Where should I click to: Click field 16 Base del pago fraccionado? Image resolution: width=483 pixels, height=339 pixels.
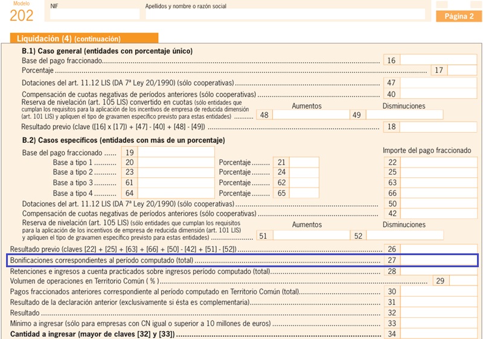coord(438,60)
